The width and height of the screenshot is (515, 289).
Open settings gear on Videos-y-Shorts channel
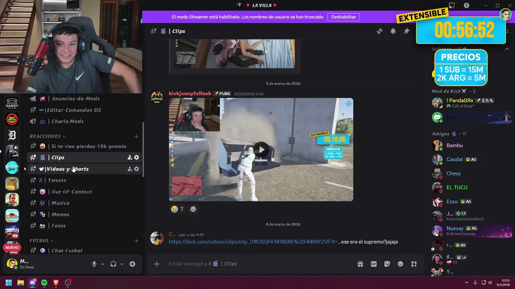(x=136, y=169)
